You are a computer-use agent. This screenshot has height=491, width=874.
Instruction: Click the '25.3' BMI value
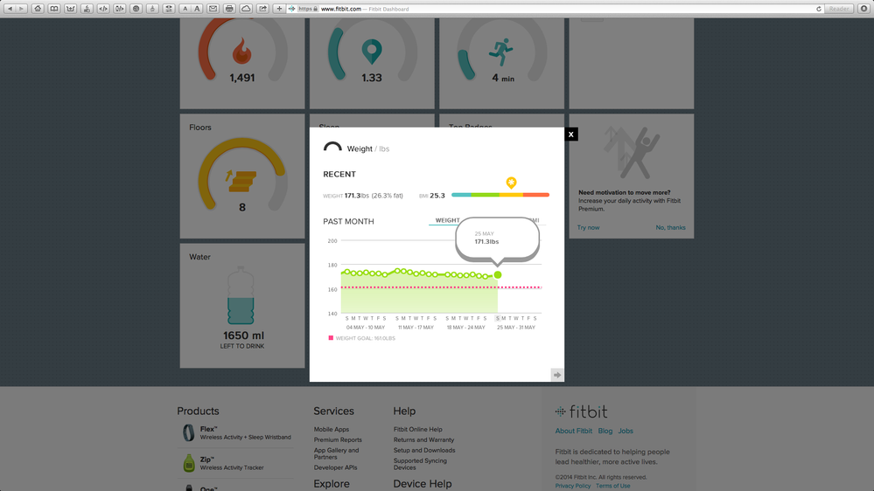point(437,196)
